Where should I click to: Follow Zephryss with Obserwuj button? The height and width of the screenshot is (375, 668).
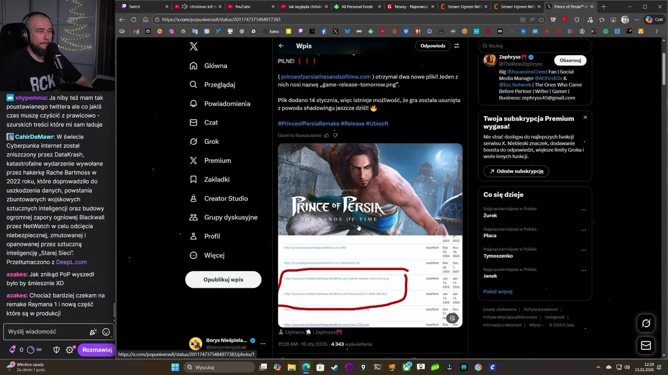[570, 60]
